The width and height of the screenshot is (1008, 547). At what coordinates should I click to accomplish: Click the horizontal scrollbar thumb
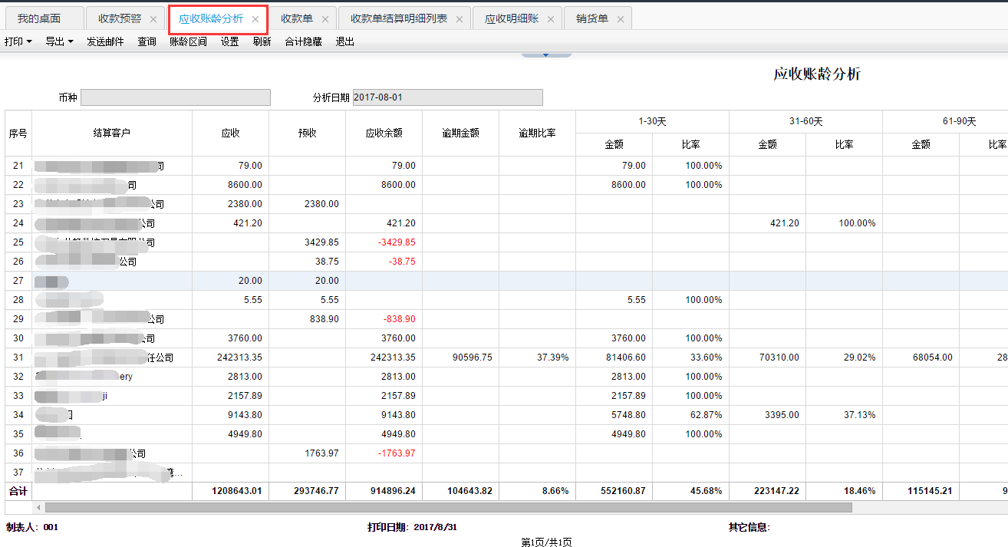click(448, 507)
